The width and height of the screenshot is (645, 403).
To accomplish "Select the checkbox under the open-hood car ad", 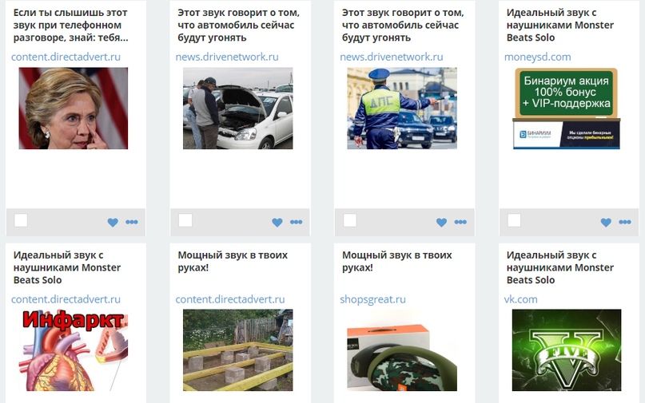I will 185,220.
